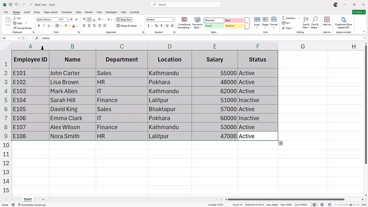Toggle Middle Align vertical alignment
The height and width of the screenshot is (207, 368).
click(89, 20)
